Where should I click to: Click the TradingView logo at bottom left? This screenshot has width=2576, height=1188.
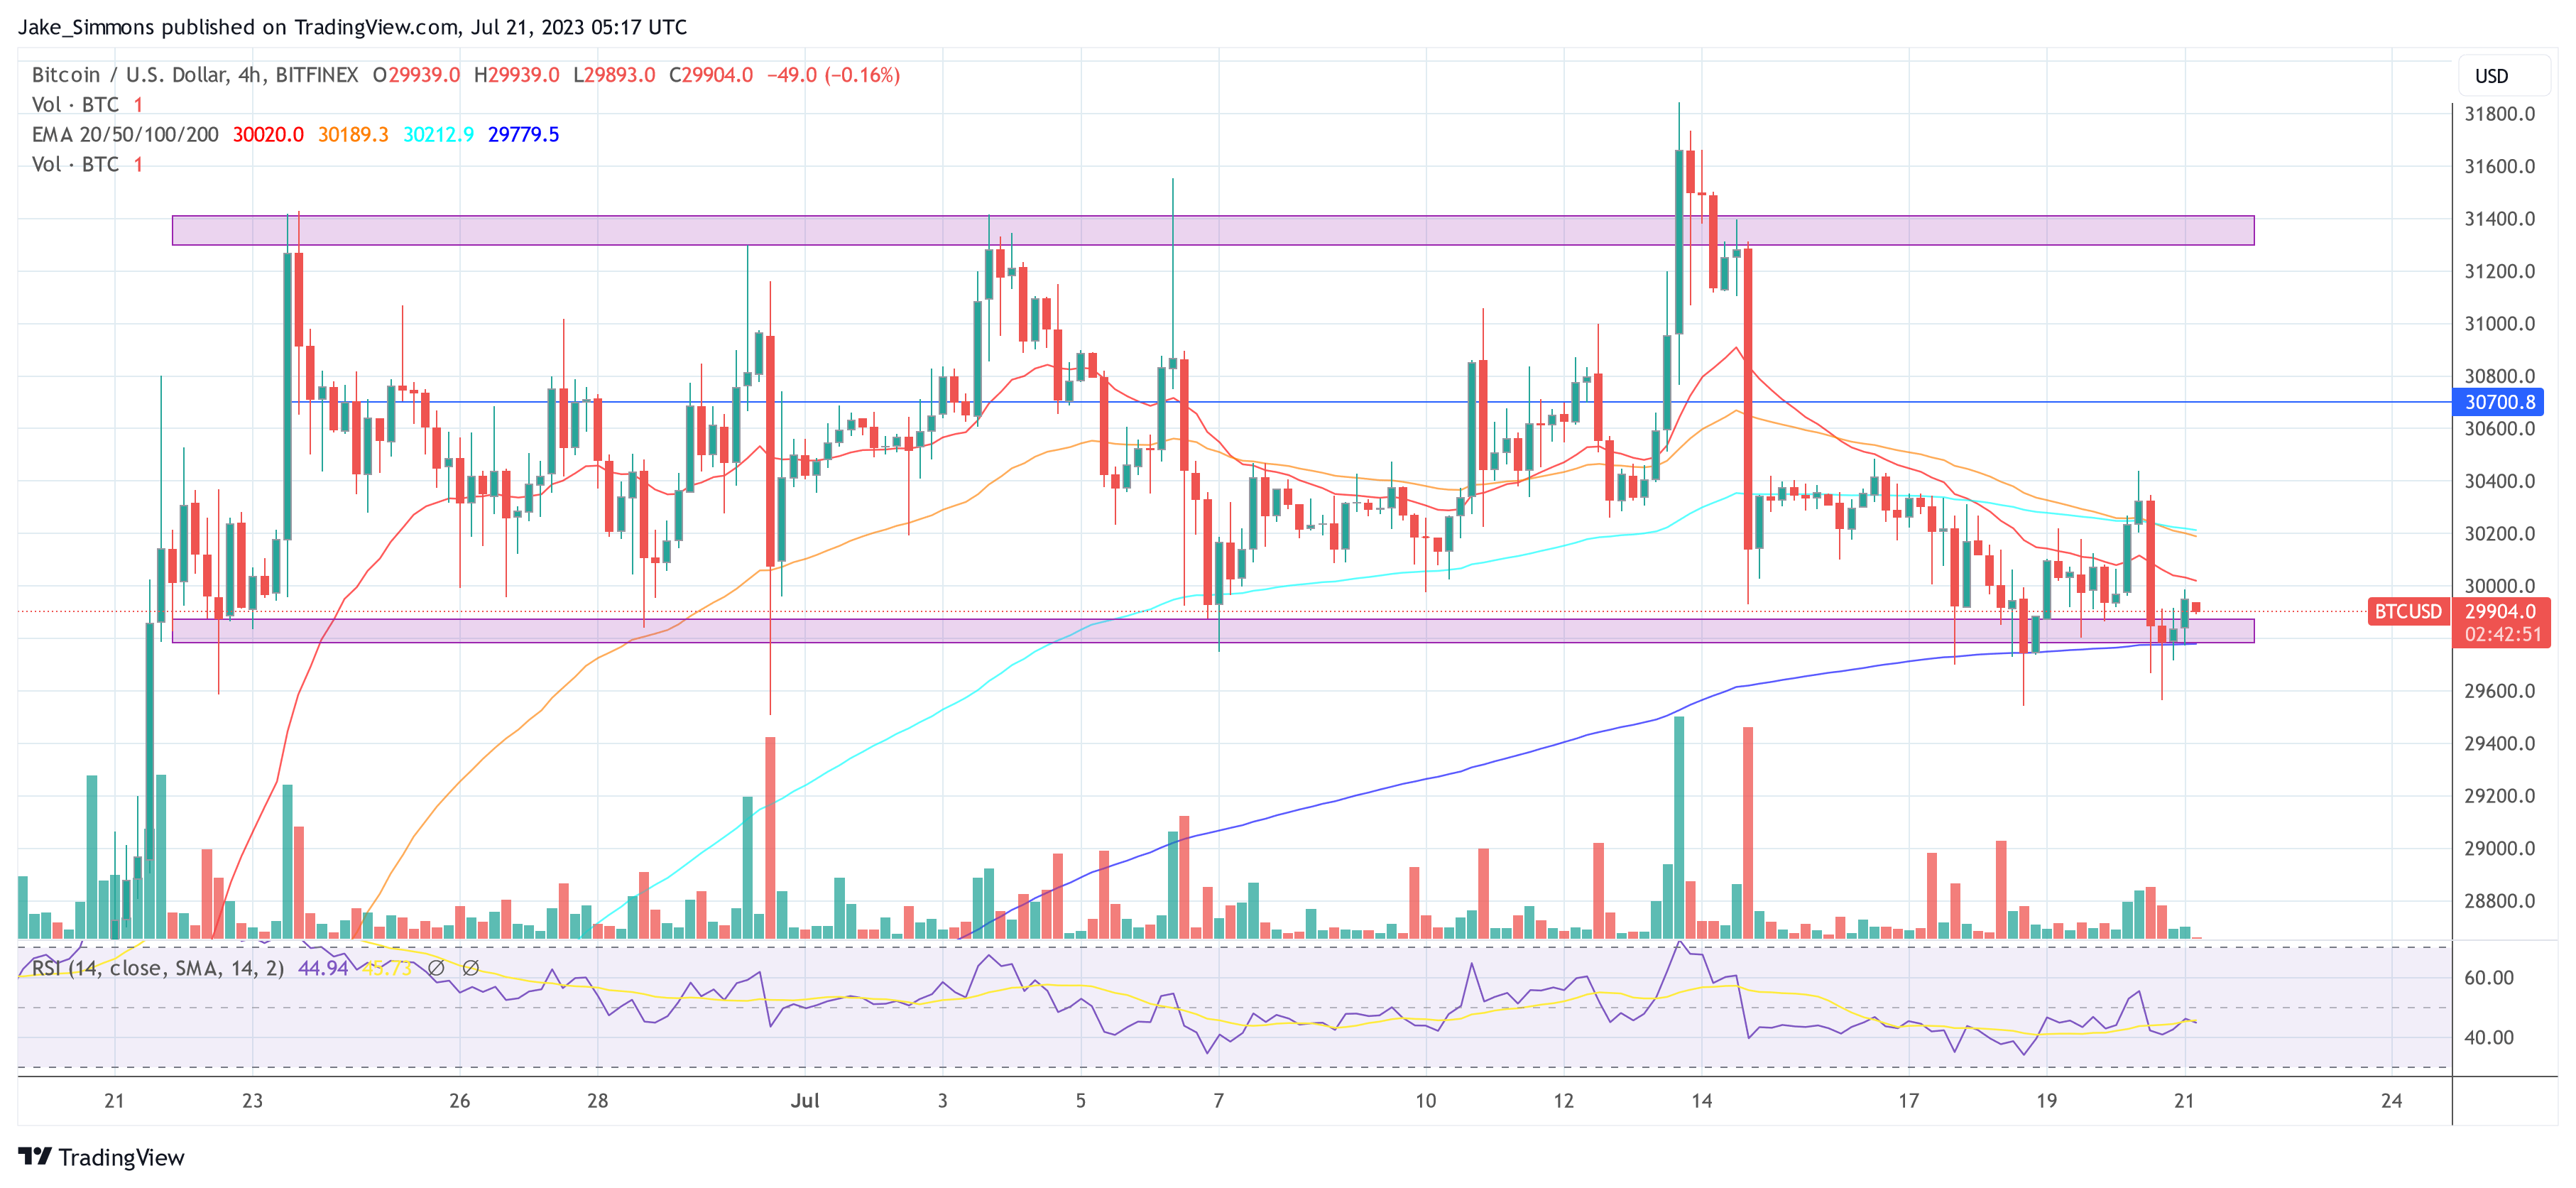click(101, 1157)
